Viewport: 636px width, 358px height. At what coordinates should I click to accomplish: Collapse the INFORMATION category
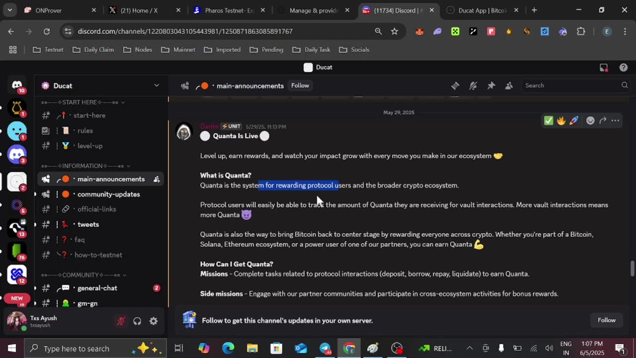pyautogui.click(x=85, y=166)
